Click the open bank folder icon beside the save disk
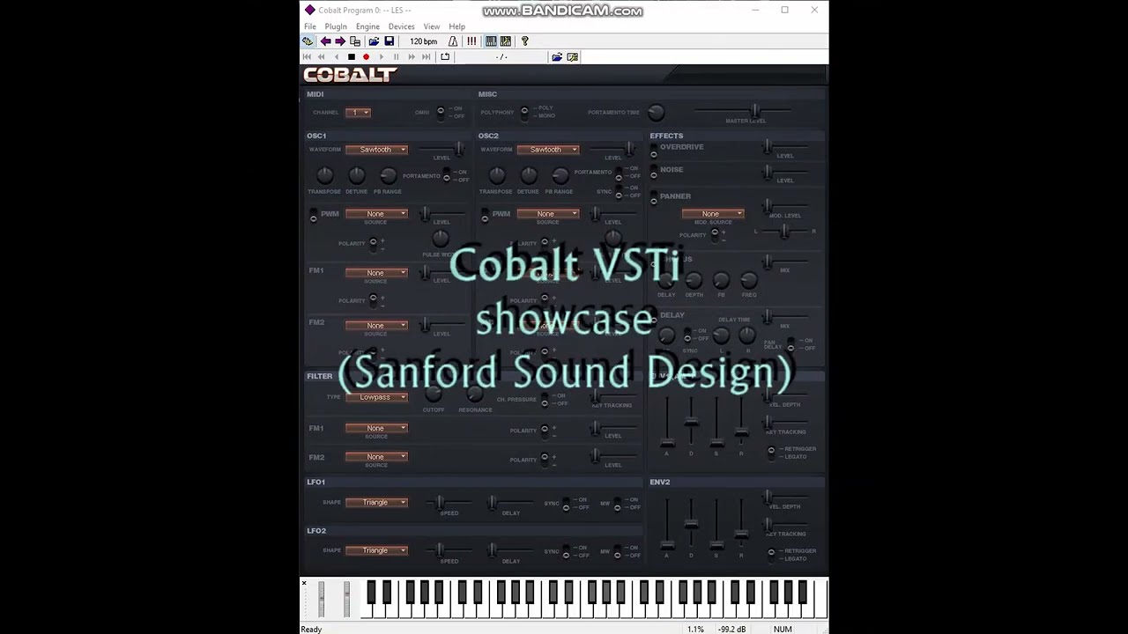Image resolution: width=1128 pixels, height=634 pixels. [374, 41]
